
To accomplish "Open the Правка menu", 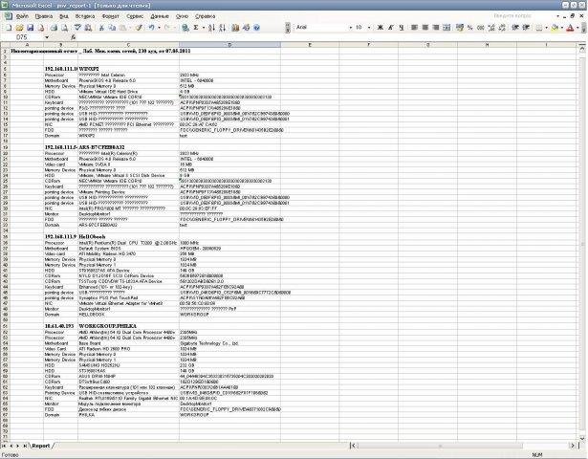I will (x=43, y=16).
